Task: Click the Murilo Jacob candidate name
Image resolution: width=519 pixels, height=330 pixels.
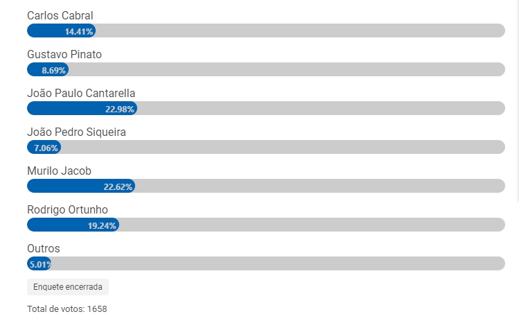Action: 59,171
